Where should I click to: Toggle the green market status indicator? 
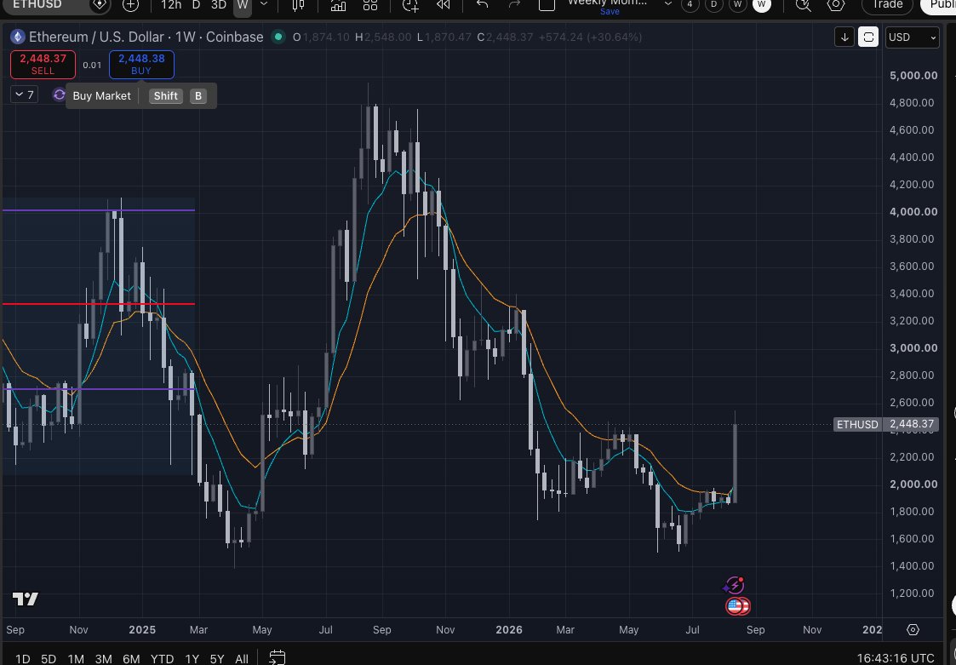click(x=278, y=37)
